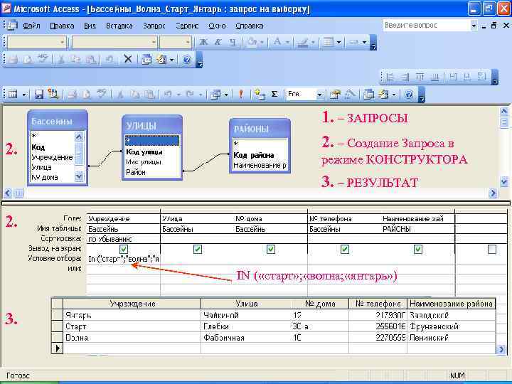The height and width of the screenshot is (384, 512).
Task: Open the Вид menu
Action: tap(90, 26)
